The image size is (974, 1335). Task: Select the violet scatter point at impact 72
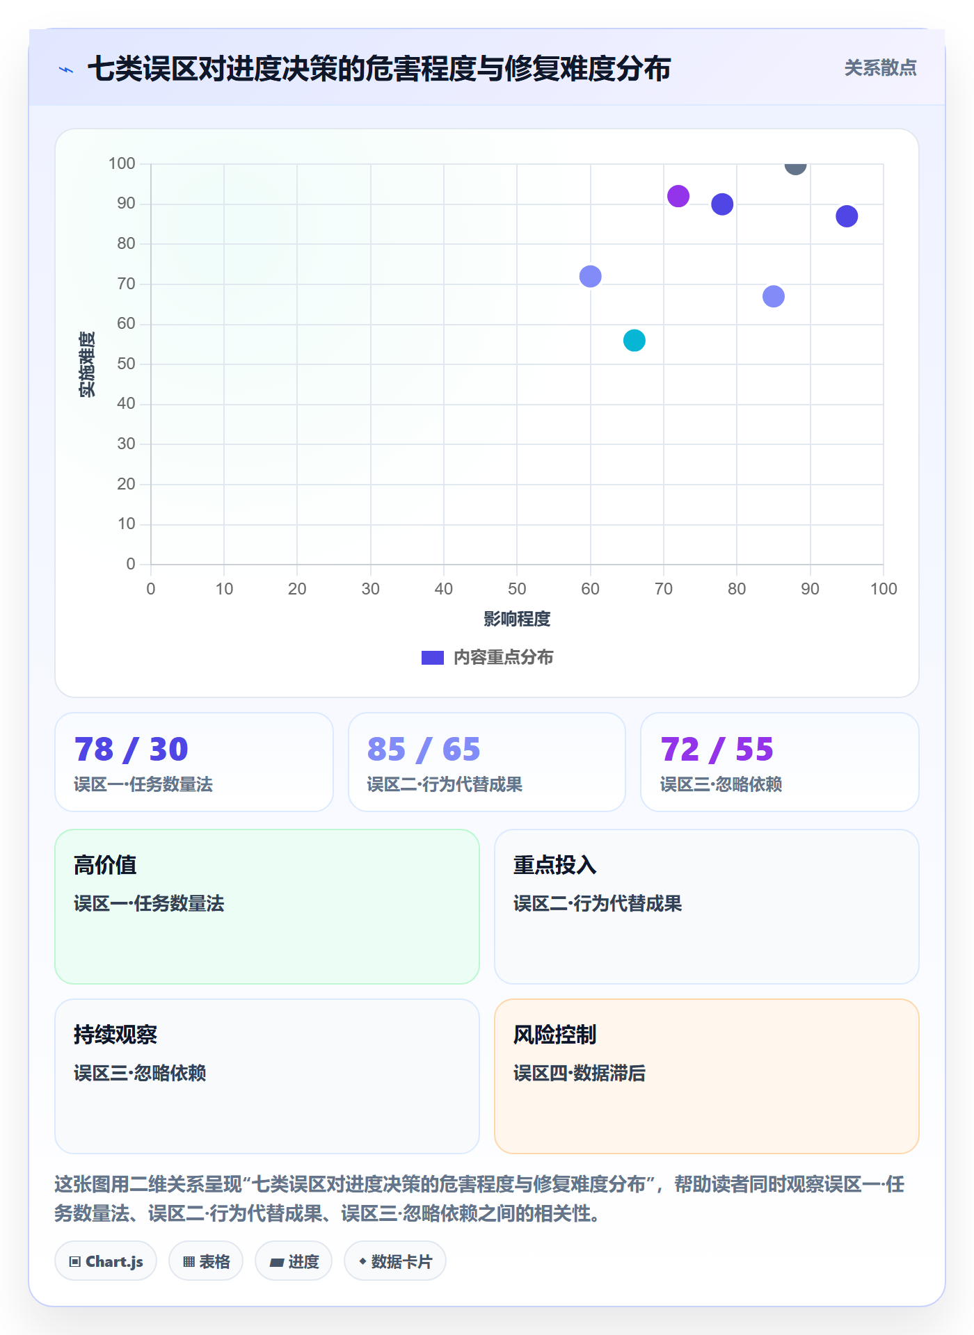click(x=678, y=196)
